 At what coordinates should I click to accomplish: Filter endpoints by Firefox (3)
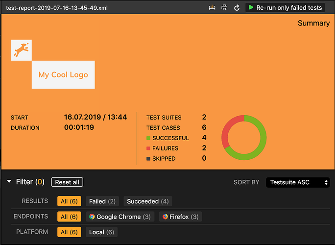point(181,217)
